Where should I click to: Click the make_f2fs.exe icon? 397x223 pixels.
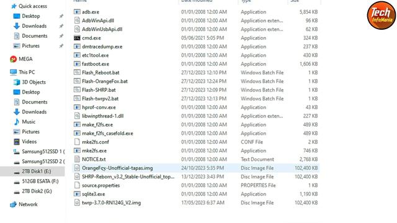pos(77,125)
